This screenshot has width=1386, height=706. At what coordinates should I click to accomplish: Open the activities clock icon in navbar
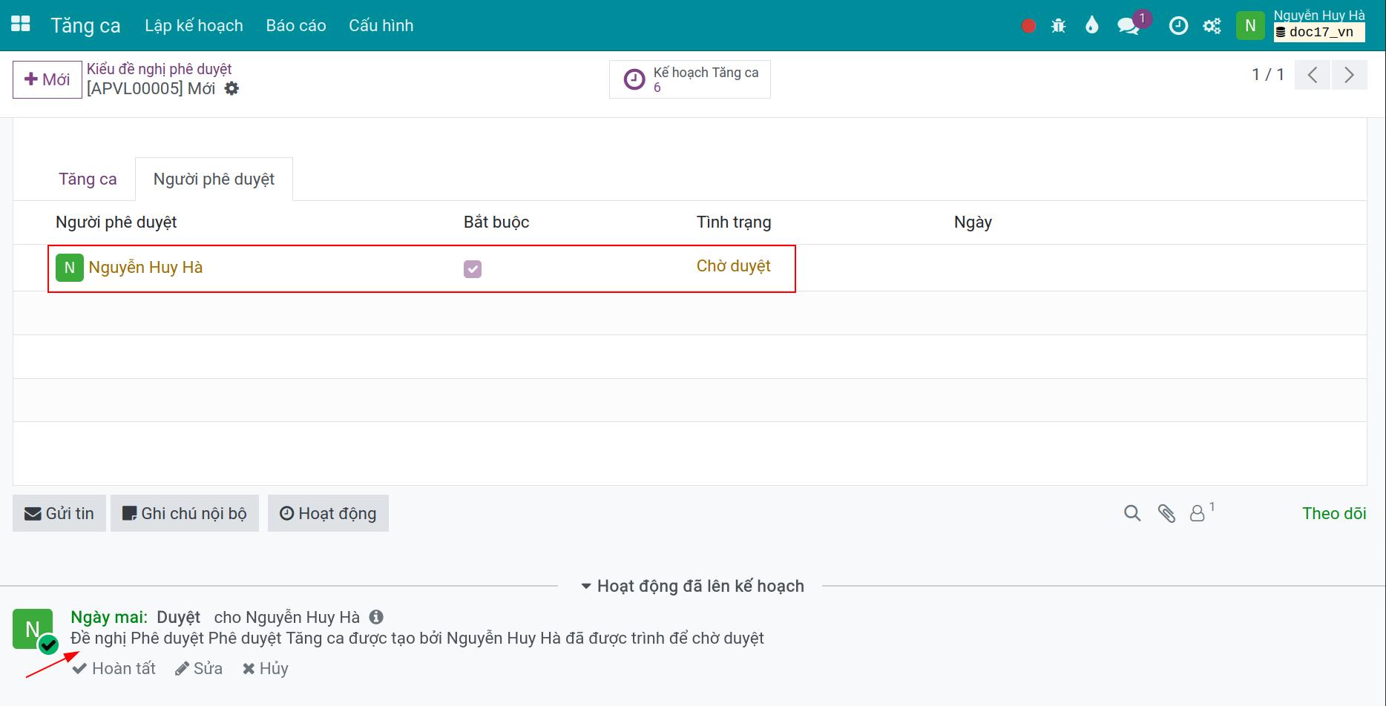pos(1178,26)
